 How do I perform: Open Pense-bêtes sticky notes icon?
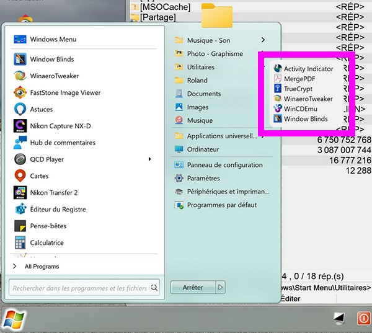tap(20, 226)
